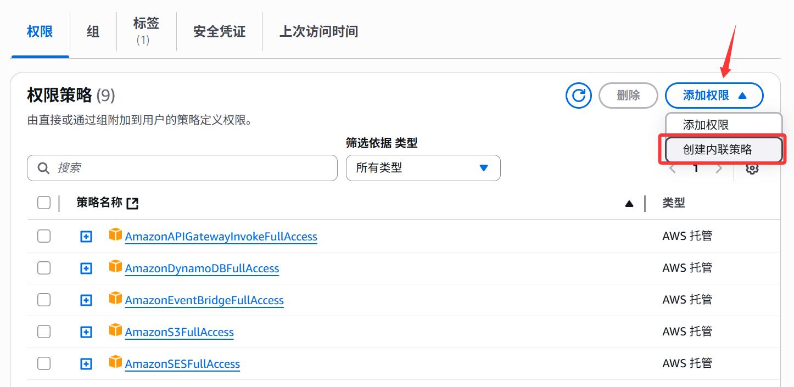Click the refresh policies icon button
794x387 pixels.
click(579, 96)
